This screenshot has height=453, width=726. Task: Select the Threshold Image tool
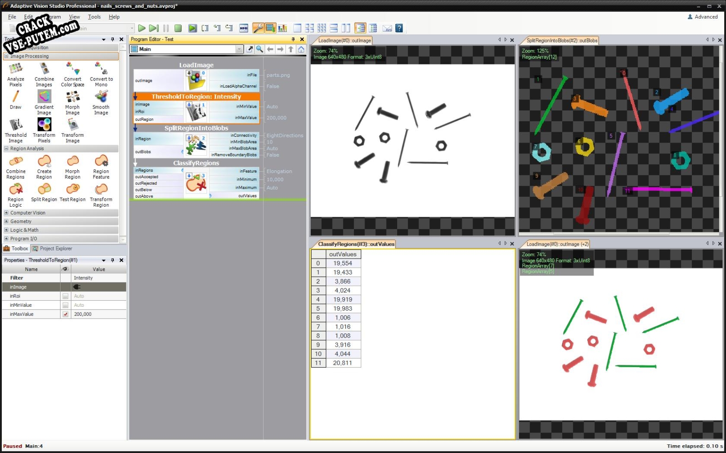(15, 131)
